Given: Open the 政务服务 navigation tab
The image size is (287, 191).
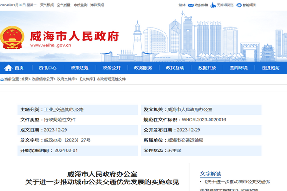Looking at the screenshot, I should (x=143, y=68).
